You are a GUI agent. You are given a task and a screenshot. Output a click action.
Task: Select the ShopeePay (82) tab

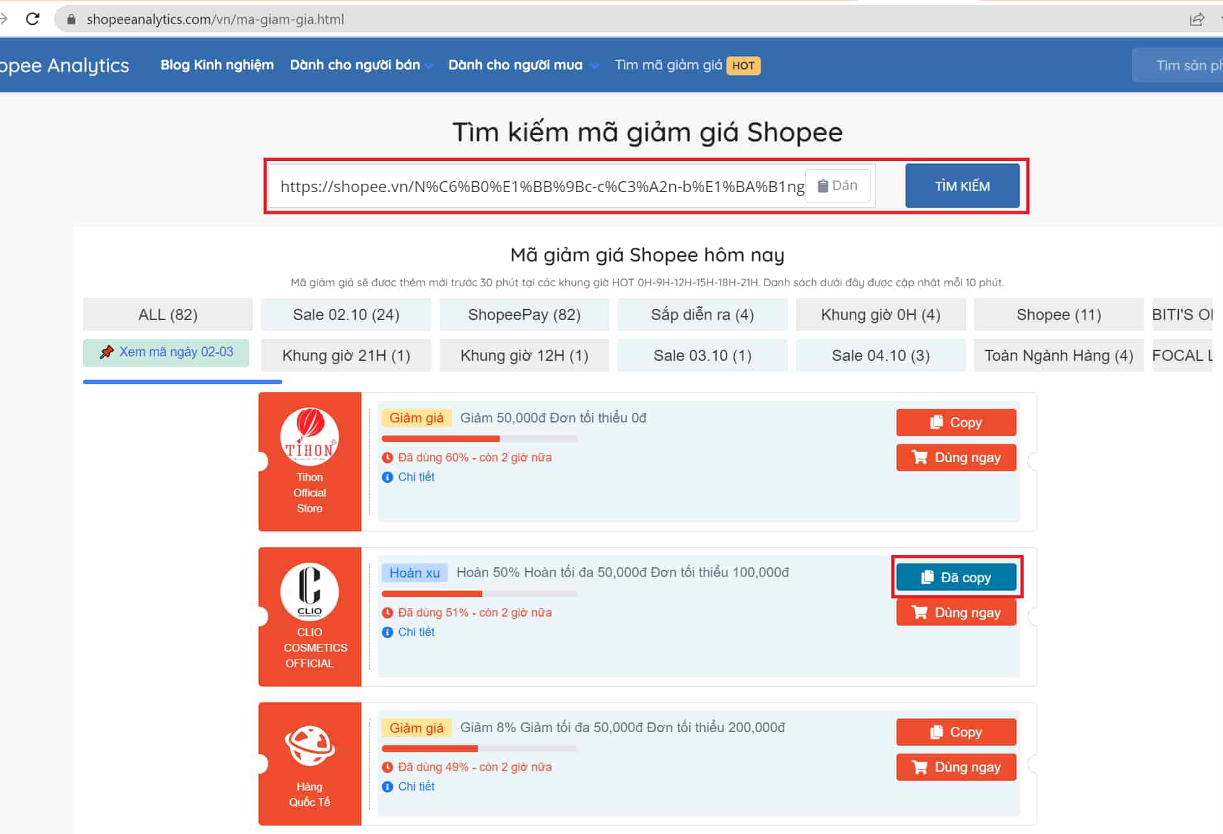[x=524, y=315]
